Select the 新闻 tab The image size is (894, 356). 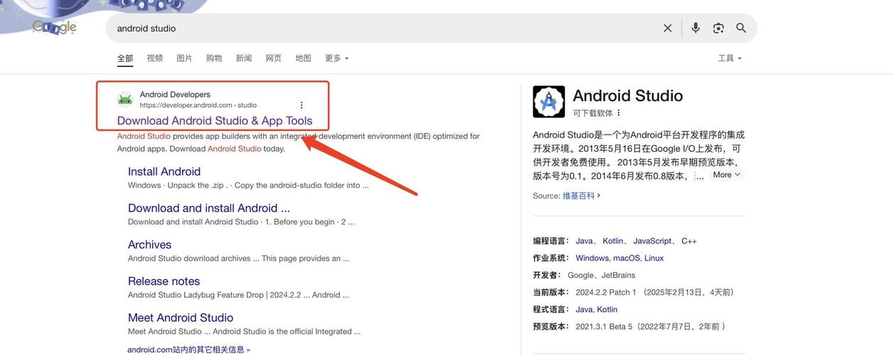(243, 58)
